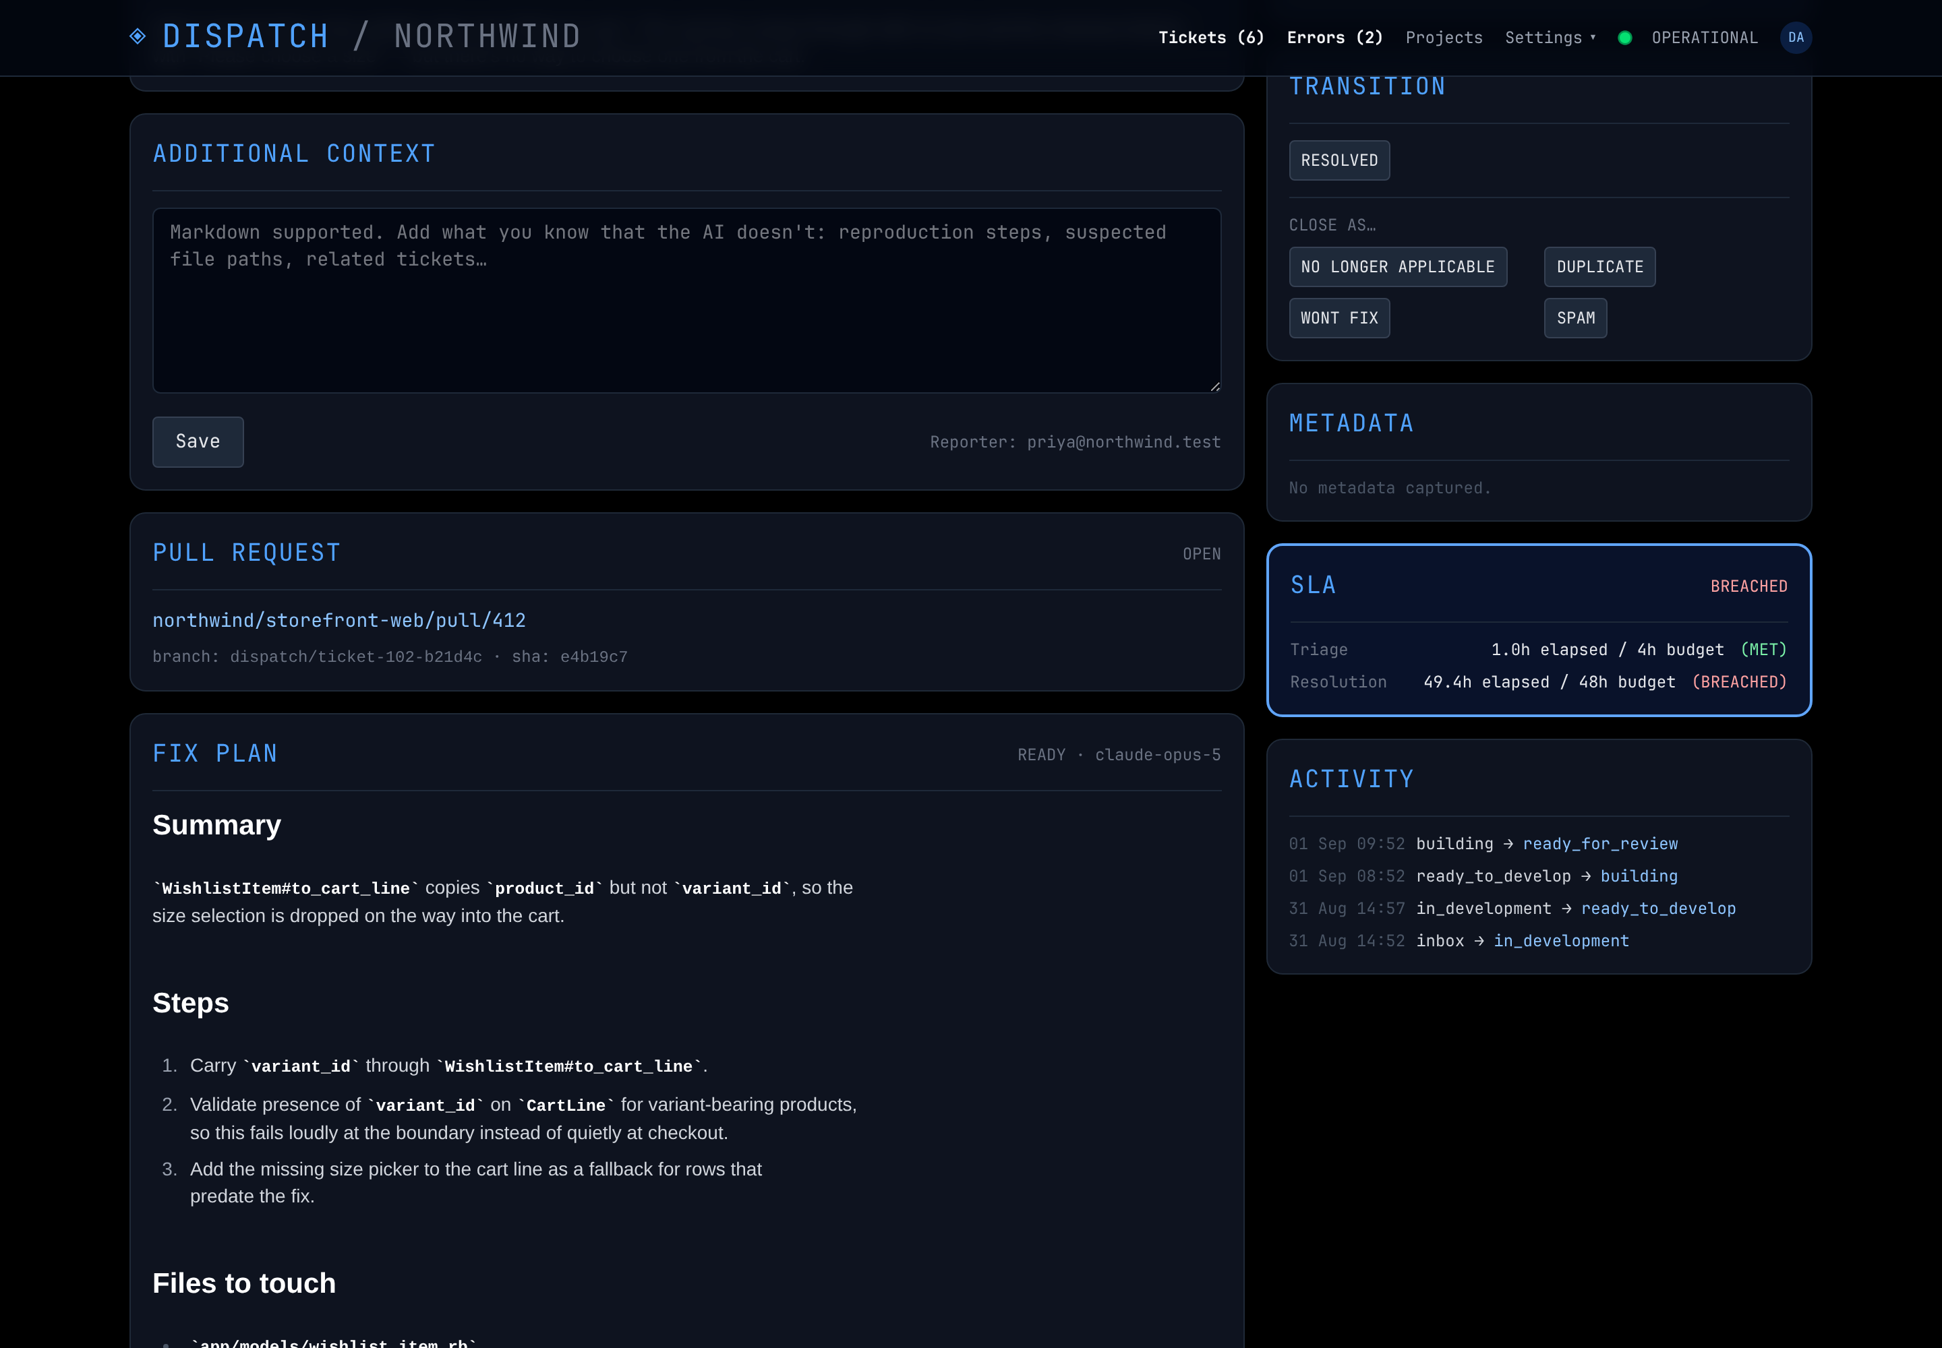Click step 3 about missing size picker
Screen dimensions: 1942x1348
(476, 1184)
